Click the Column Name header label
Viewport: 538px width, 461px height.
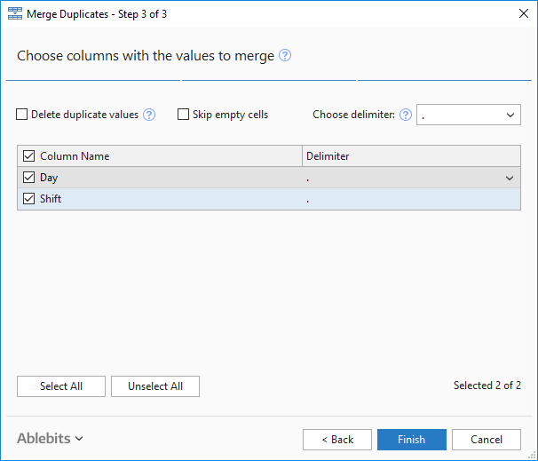point(75,156)
